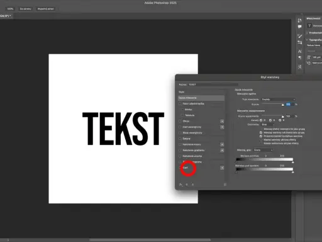Click the 100% zoom button
The width and height of the screenshot is (322, 242).
click(x=10, y=9)
